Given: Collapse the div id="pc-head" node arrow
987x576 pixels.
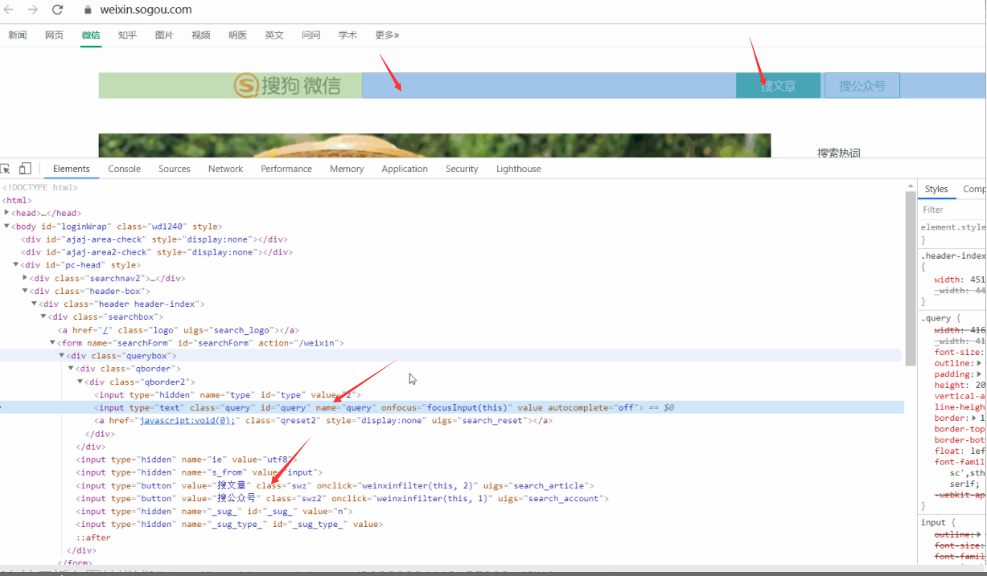Looking at the screenshot, I should [x=16, y=265].
